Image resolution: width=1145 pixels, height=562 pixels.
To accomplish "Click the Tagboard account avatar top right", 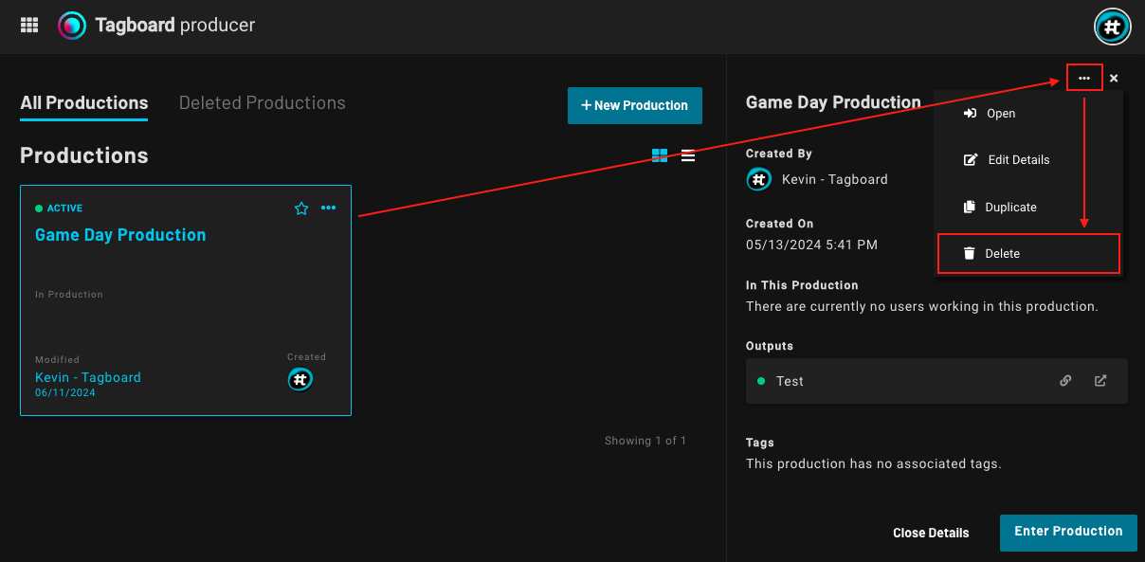I will [x=1113, y=27].
